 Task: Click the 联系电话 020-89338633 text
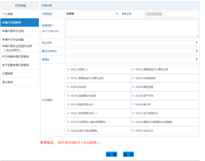(x=71, y=143)
